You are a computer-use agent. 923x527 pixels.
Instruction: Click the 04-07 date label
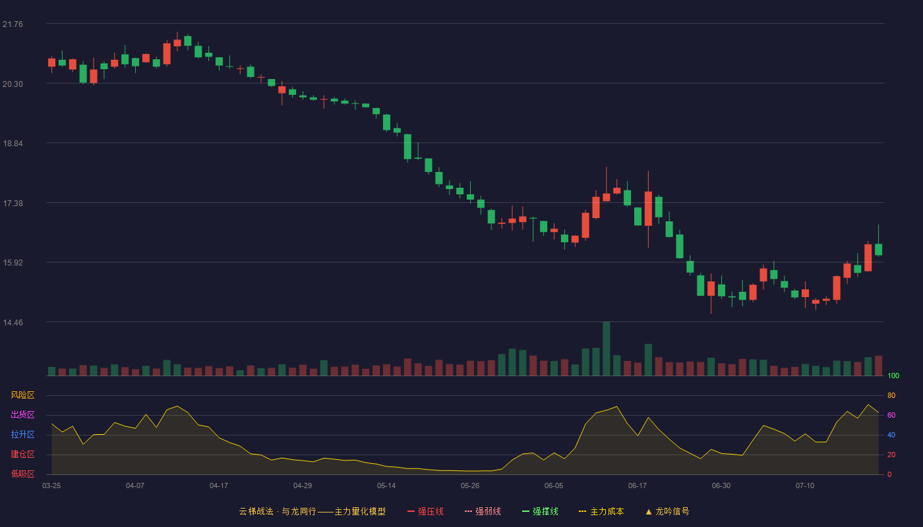pos(135,485)
